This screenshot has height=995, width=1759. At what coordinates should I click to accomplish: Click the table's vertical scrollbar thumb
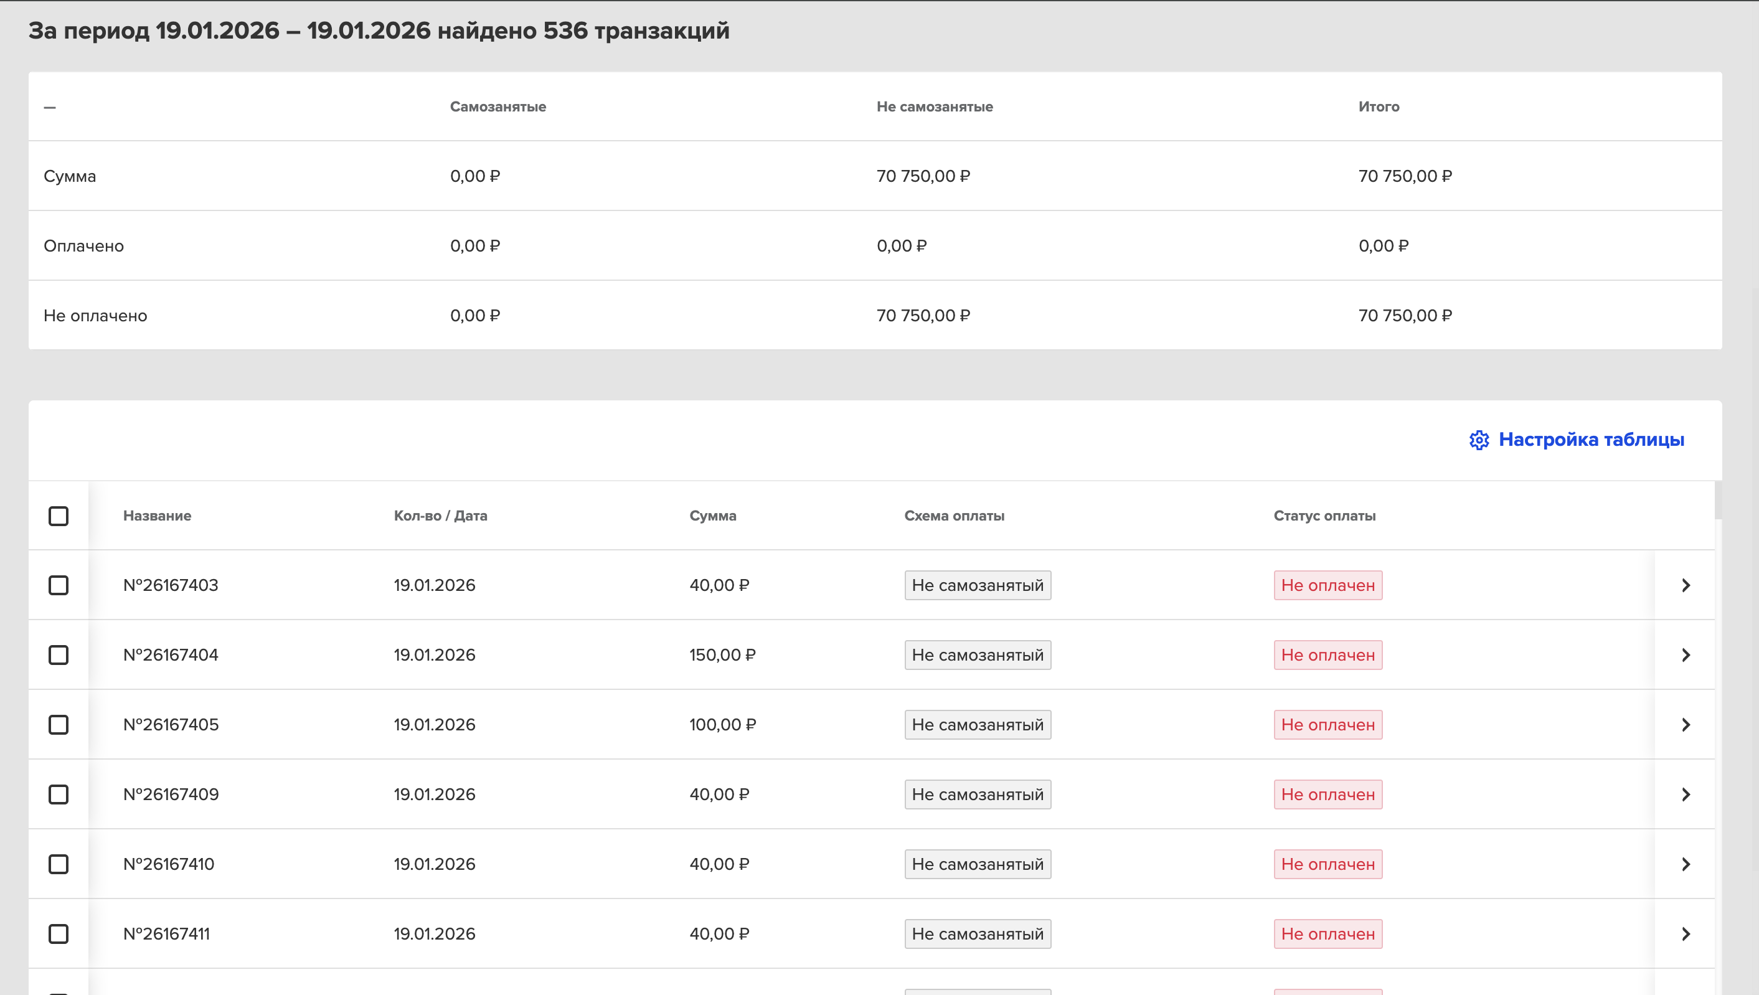[x=1718, y=500]
